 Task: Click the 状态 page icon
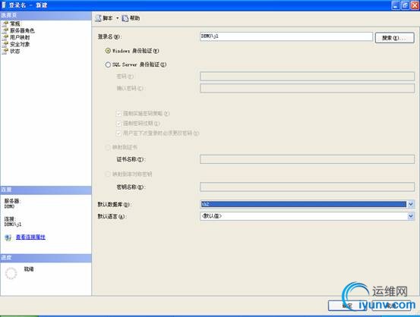point(5,51)
